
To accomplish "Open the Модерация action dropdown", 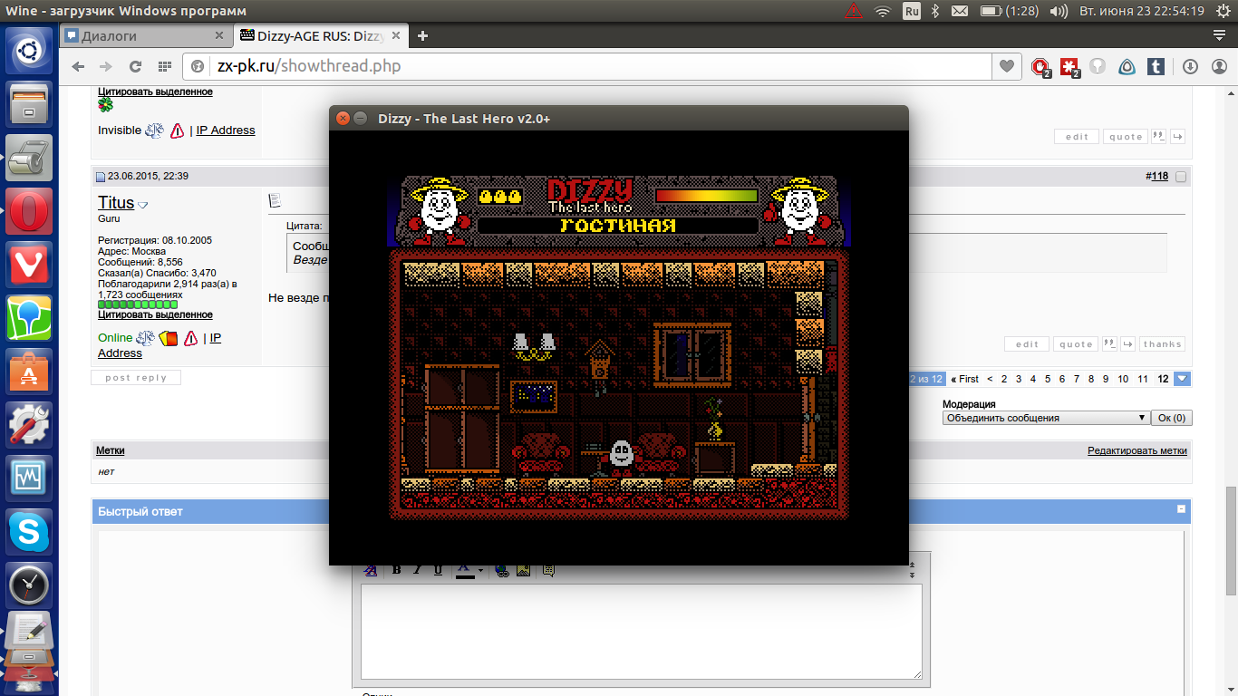I will [x=1046, y=418].
